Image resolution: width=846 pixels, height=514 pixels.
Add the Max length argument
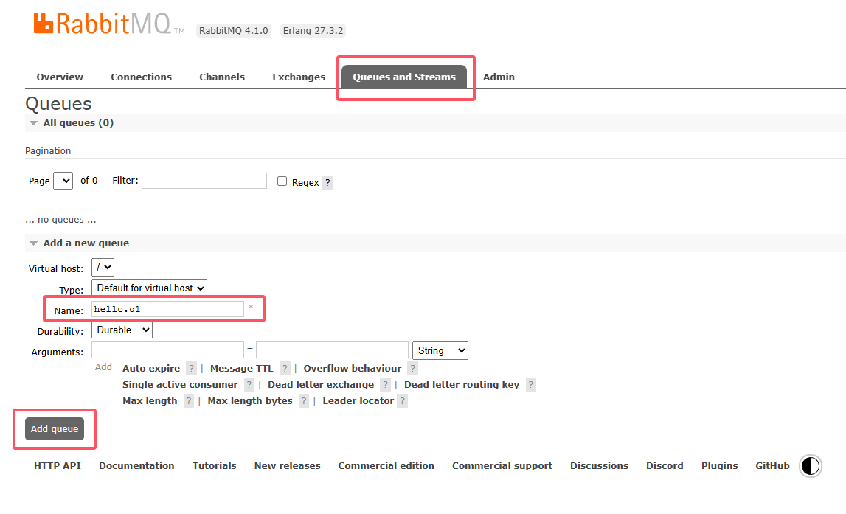pos(150,400)
